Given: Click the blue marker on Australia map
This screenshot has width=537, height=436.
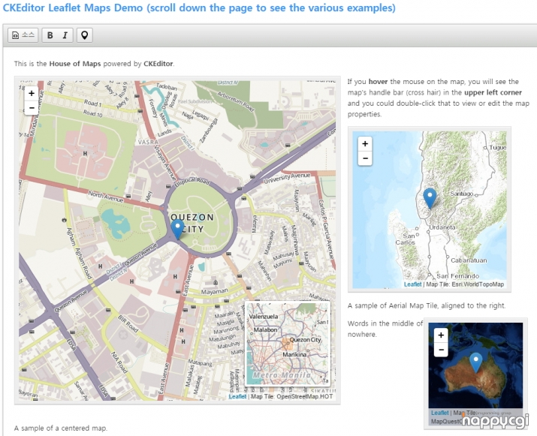Looking at the screenshot, I should [475, 362].
